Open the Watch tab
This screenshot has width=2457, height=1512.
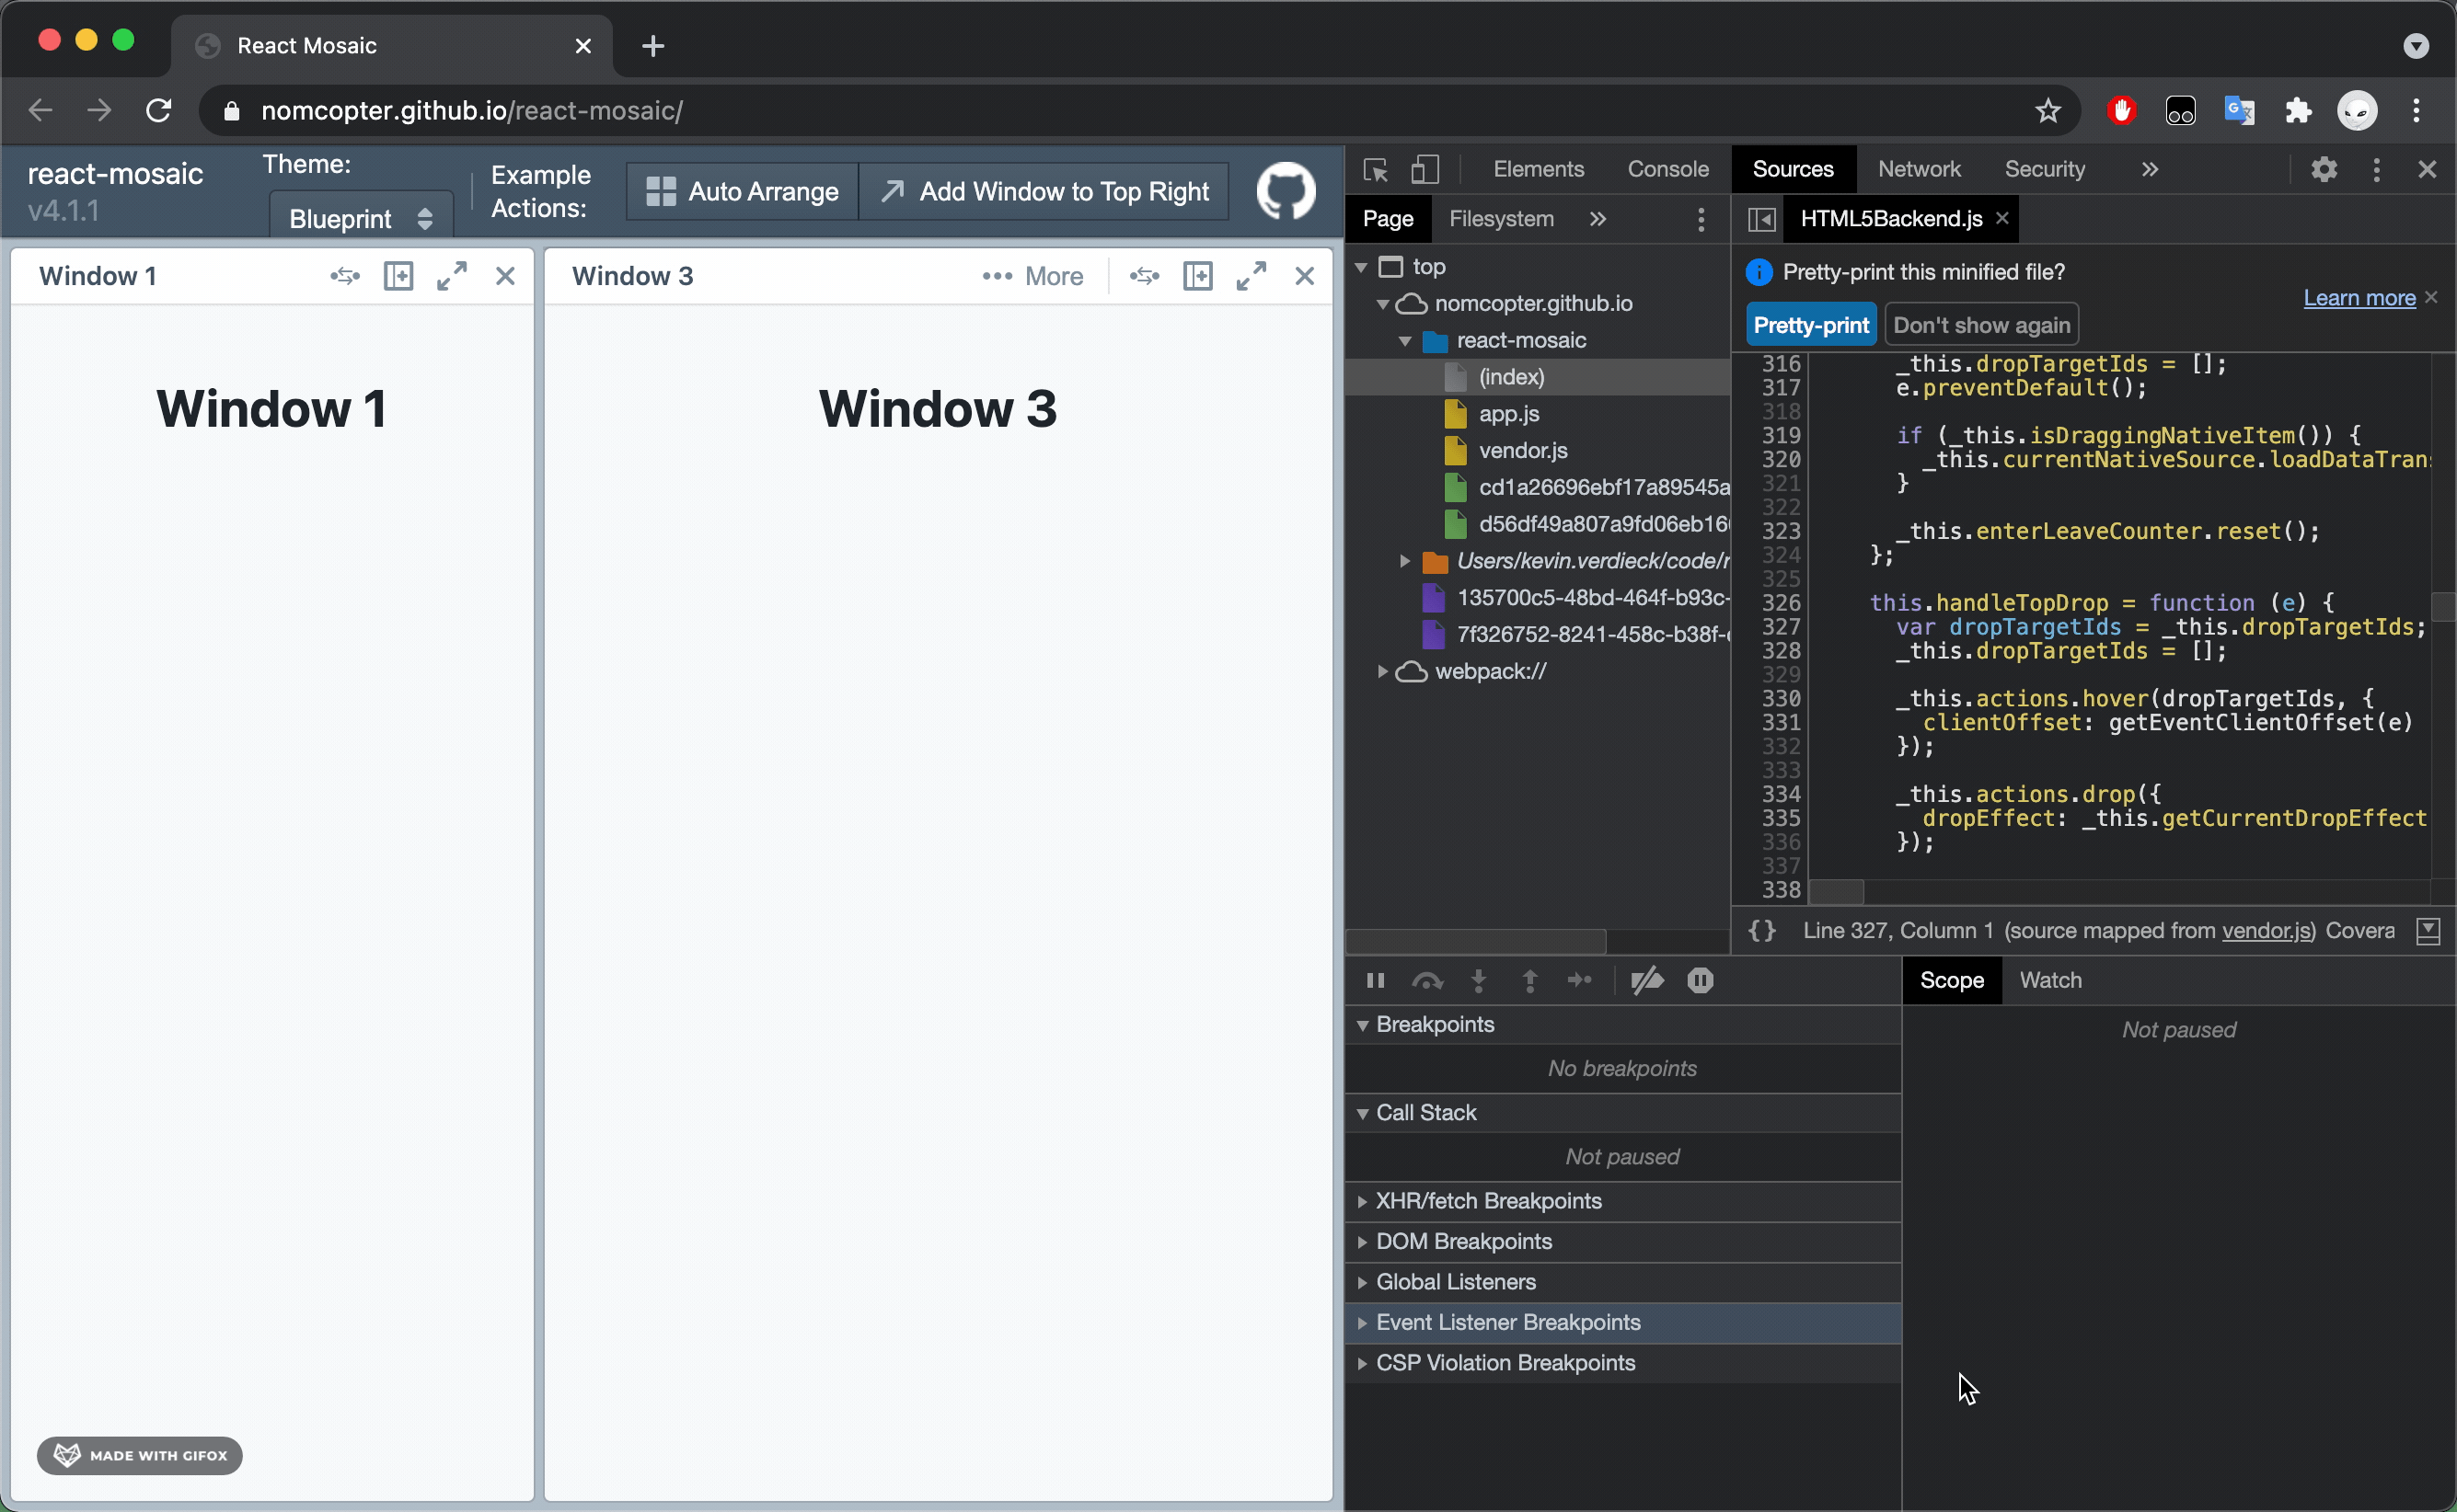pyautogui.click(x=2050, y=981)
